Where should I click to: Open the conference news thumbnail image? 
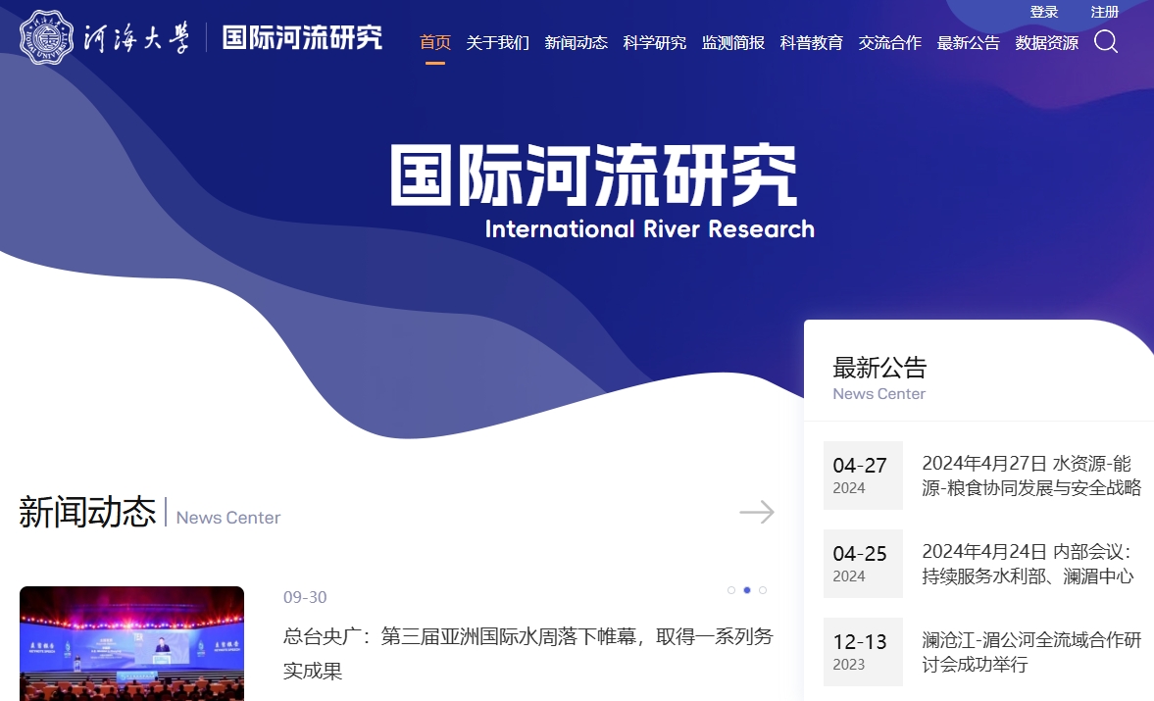131,642
